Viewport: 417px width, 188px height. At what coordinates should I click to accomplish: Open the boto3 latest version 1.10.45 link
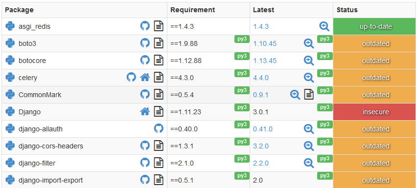pyautogui.click(x=265, y=43)
